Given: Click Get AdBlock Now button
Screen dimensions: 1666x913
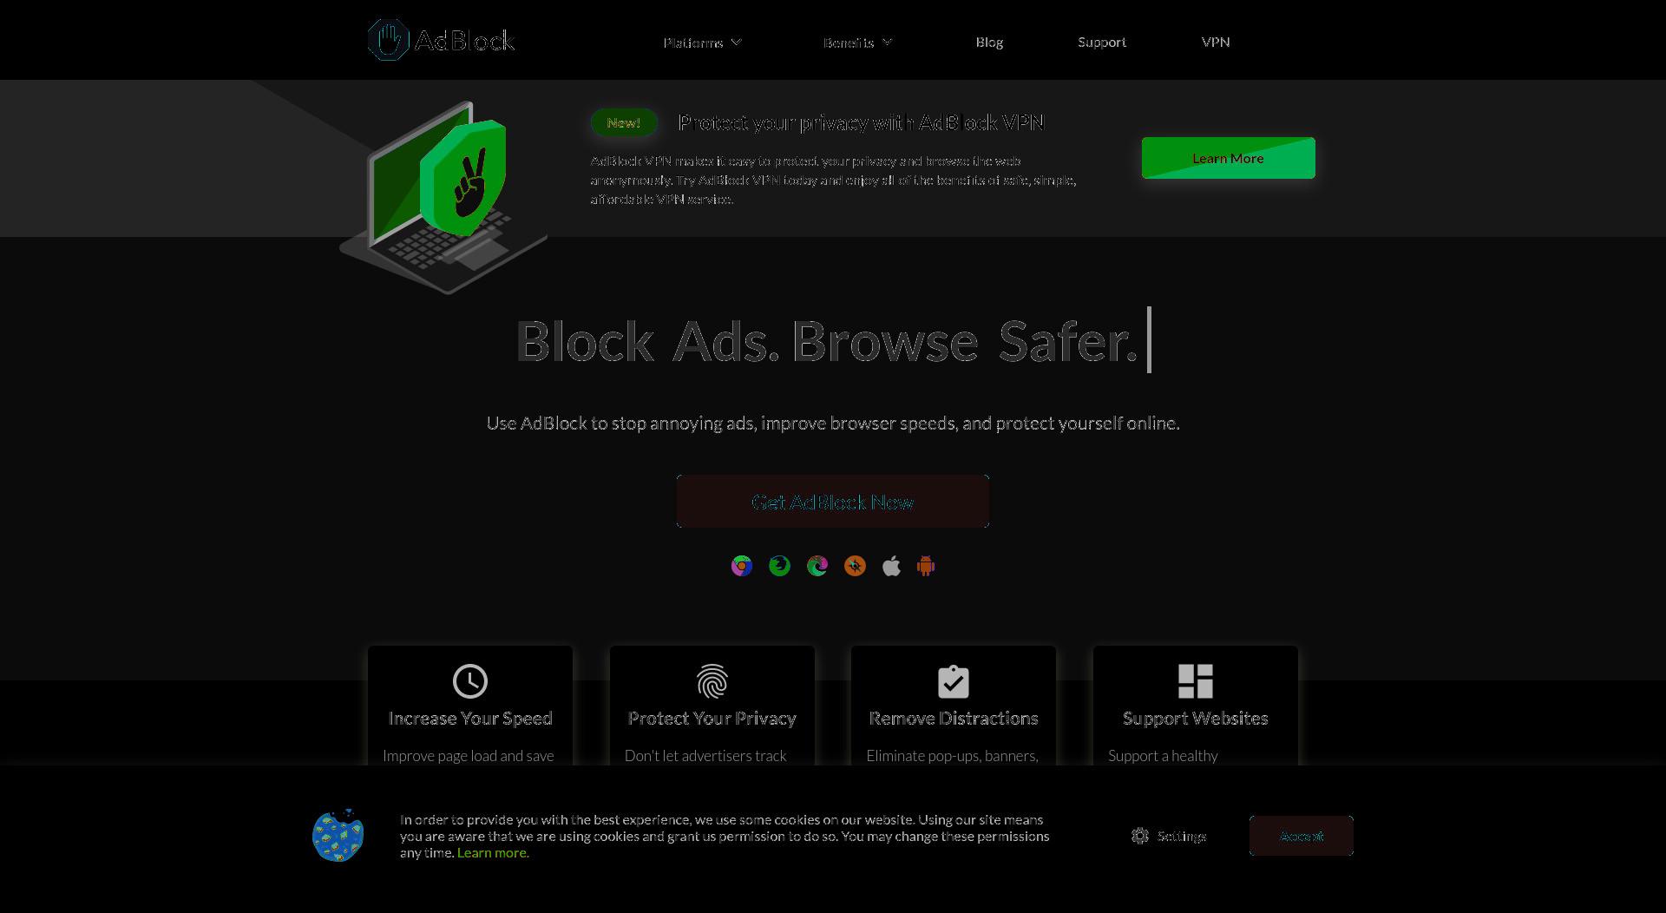Looking at the screenshot, I should [x=833, y=502].
